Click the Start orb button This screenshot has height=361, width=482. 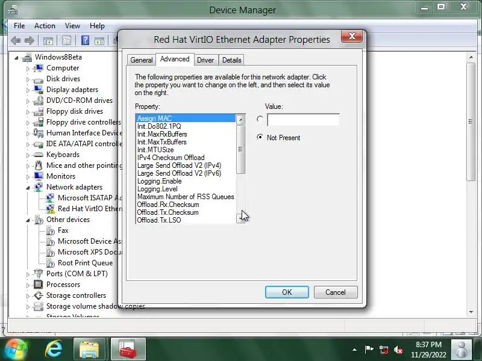tap(16, 350)
